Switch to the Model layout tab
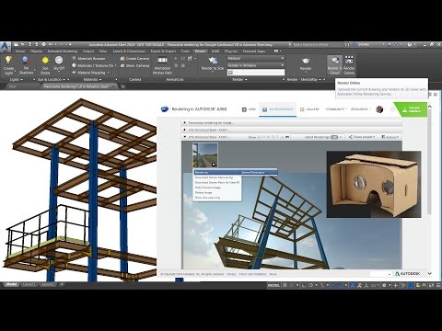Screen dimensions: 442x331 [x=11, y=285]
